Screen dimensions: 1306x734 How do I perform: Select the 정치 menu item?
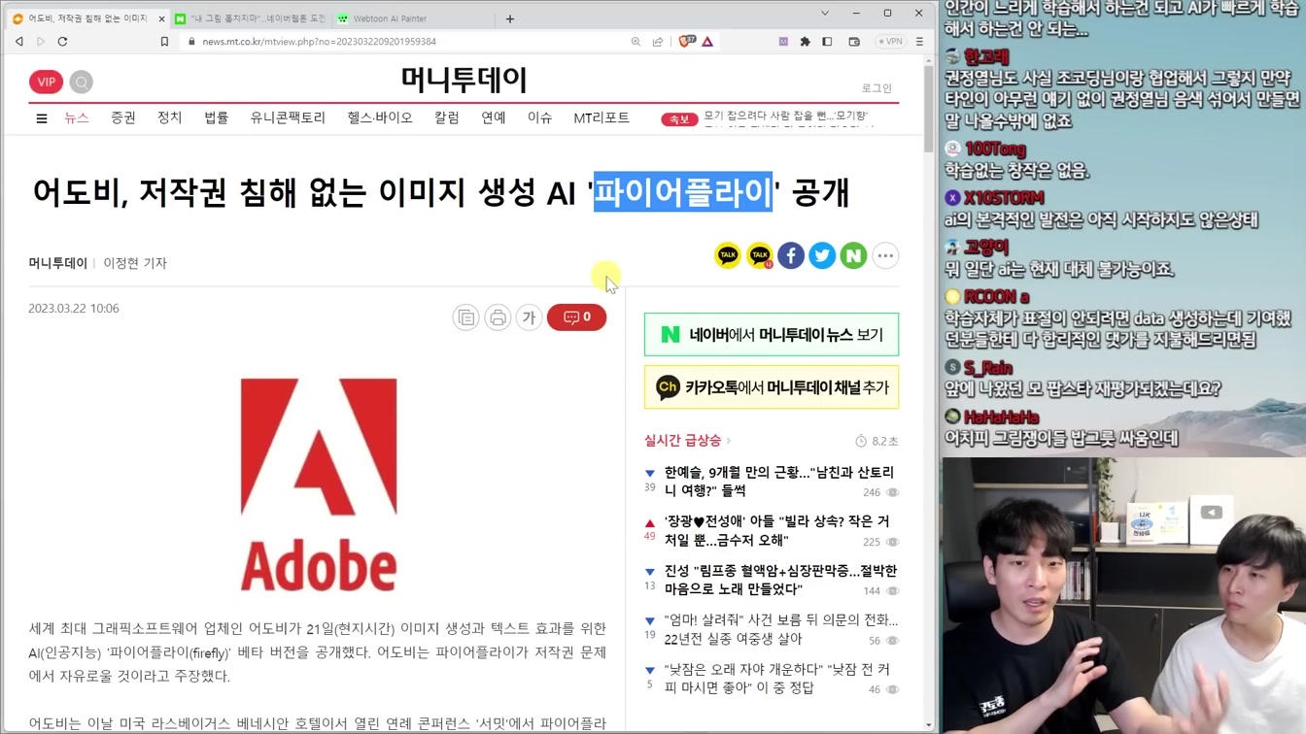point(170,117)
